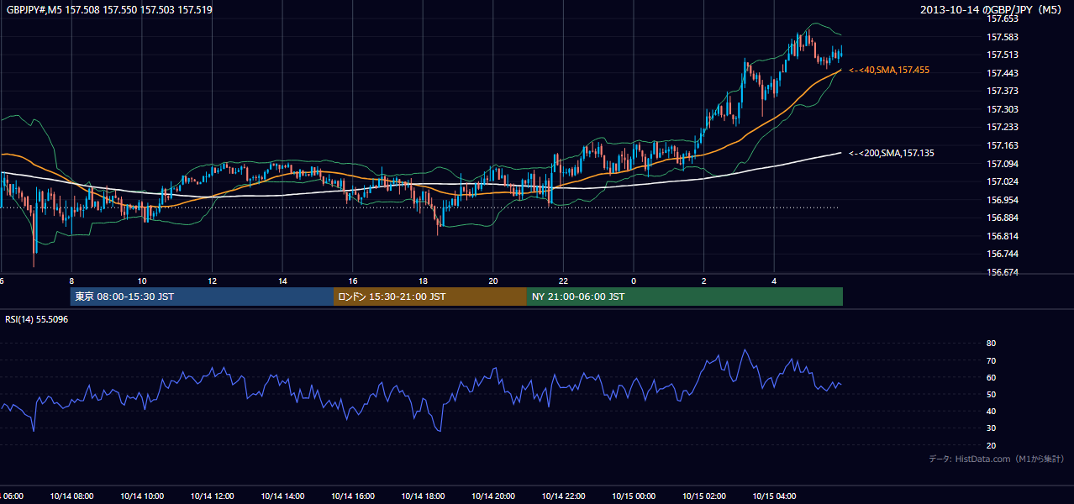The height and width of the screenshot is (504, 1074).
Task: Click the RSI 70 level label
Action: click(991, 360)
